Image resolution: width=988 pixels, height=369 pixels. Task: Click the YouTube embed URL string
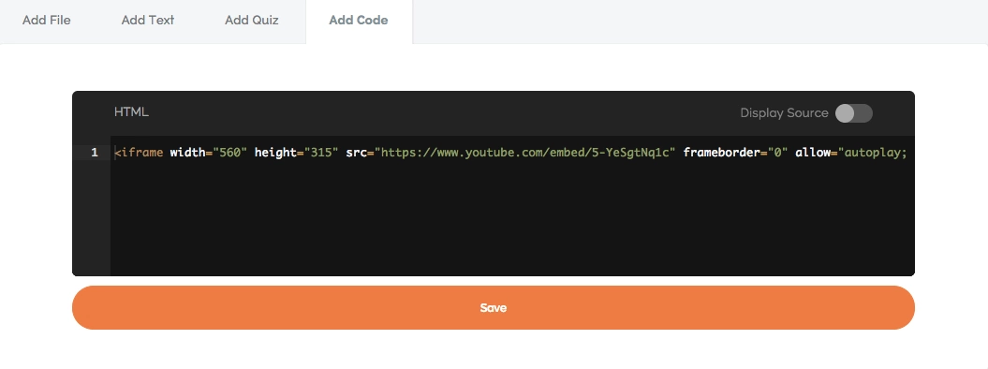524,153
